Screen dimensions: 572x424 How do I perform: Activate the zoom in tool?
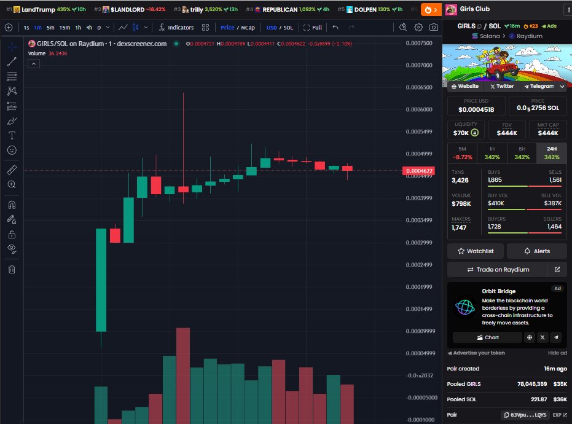(12, 184)
